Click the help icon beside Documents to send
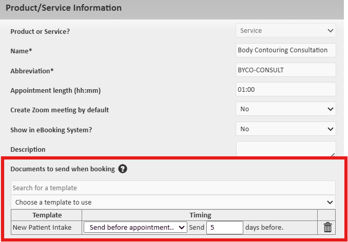 pyautogui.click(x=123, y=169)
